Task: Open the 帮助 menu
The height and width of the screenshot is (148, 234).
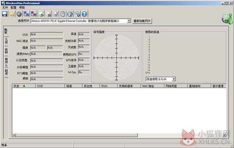Action: pyautogui.click(x=22, y=7)
